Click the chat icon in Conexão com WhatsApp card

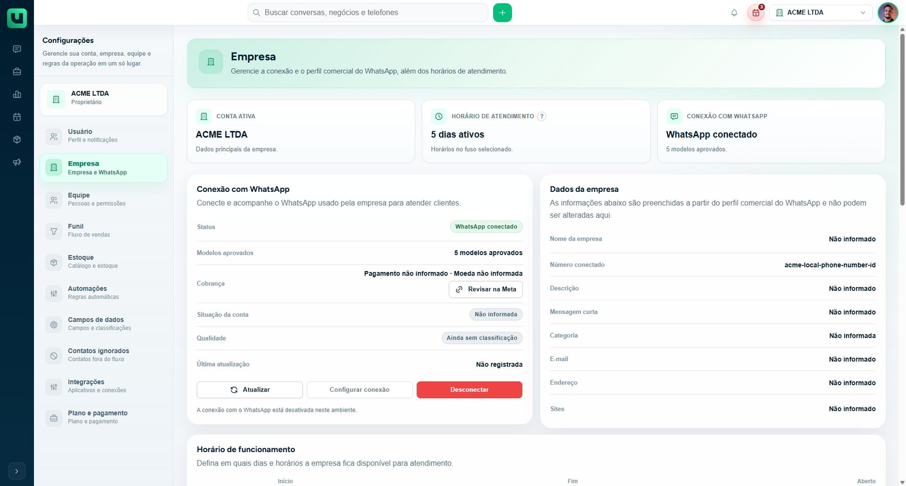coord(674,116)
